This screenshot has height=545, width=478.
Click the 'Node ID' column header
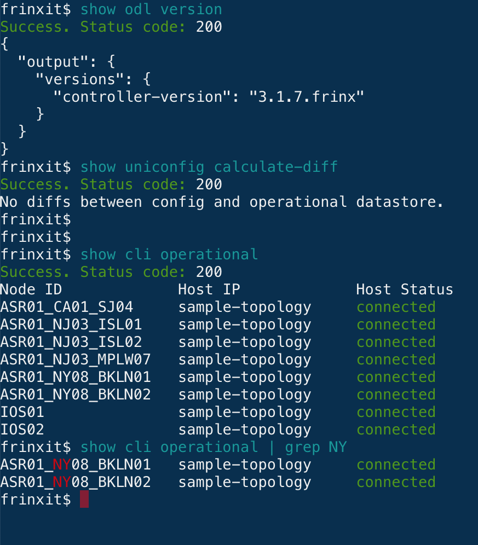31,289
